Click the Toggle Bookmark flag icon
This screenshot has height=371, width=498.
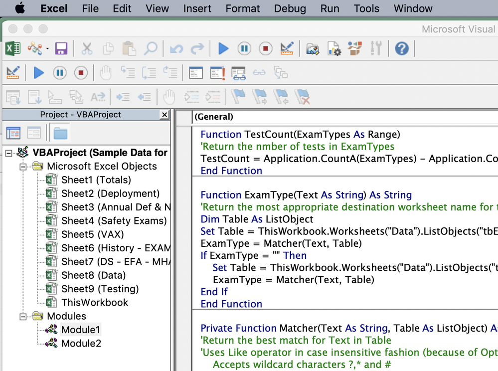(x=239, y=97)
